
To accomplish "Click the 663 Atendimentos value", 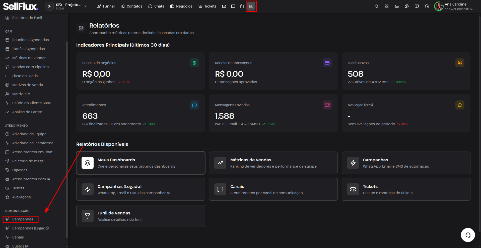I will 90,116.
